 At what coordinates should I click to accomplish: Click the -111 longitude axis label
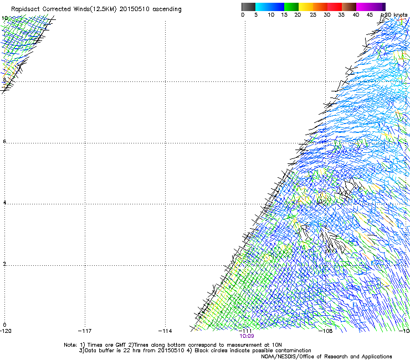[245, 331]
